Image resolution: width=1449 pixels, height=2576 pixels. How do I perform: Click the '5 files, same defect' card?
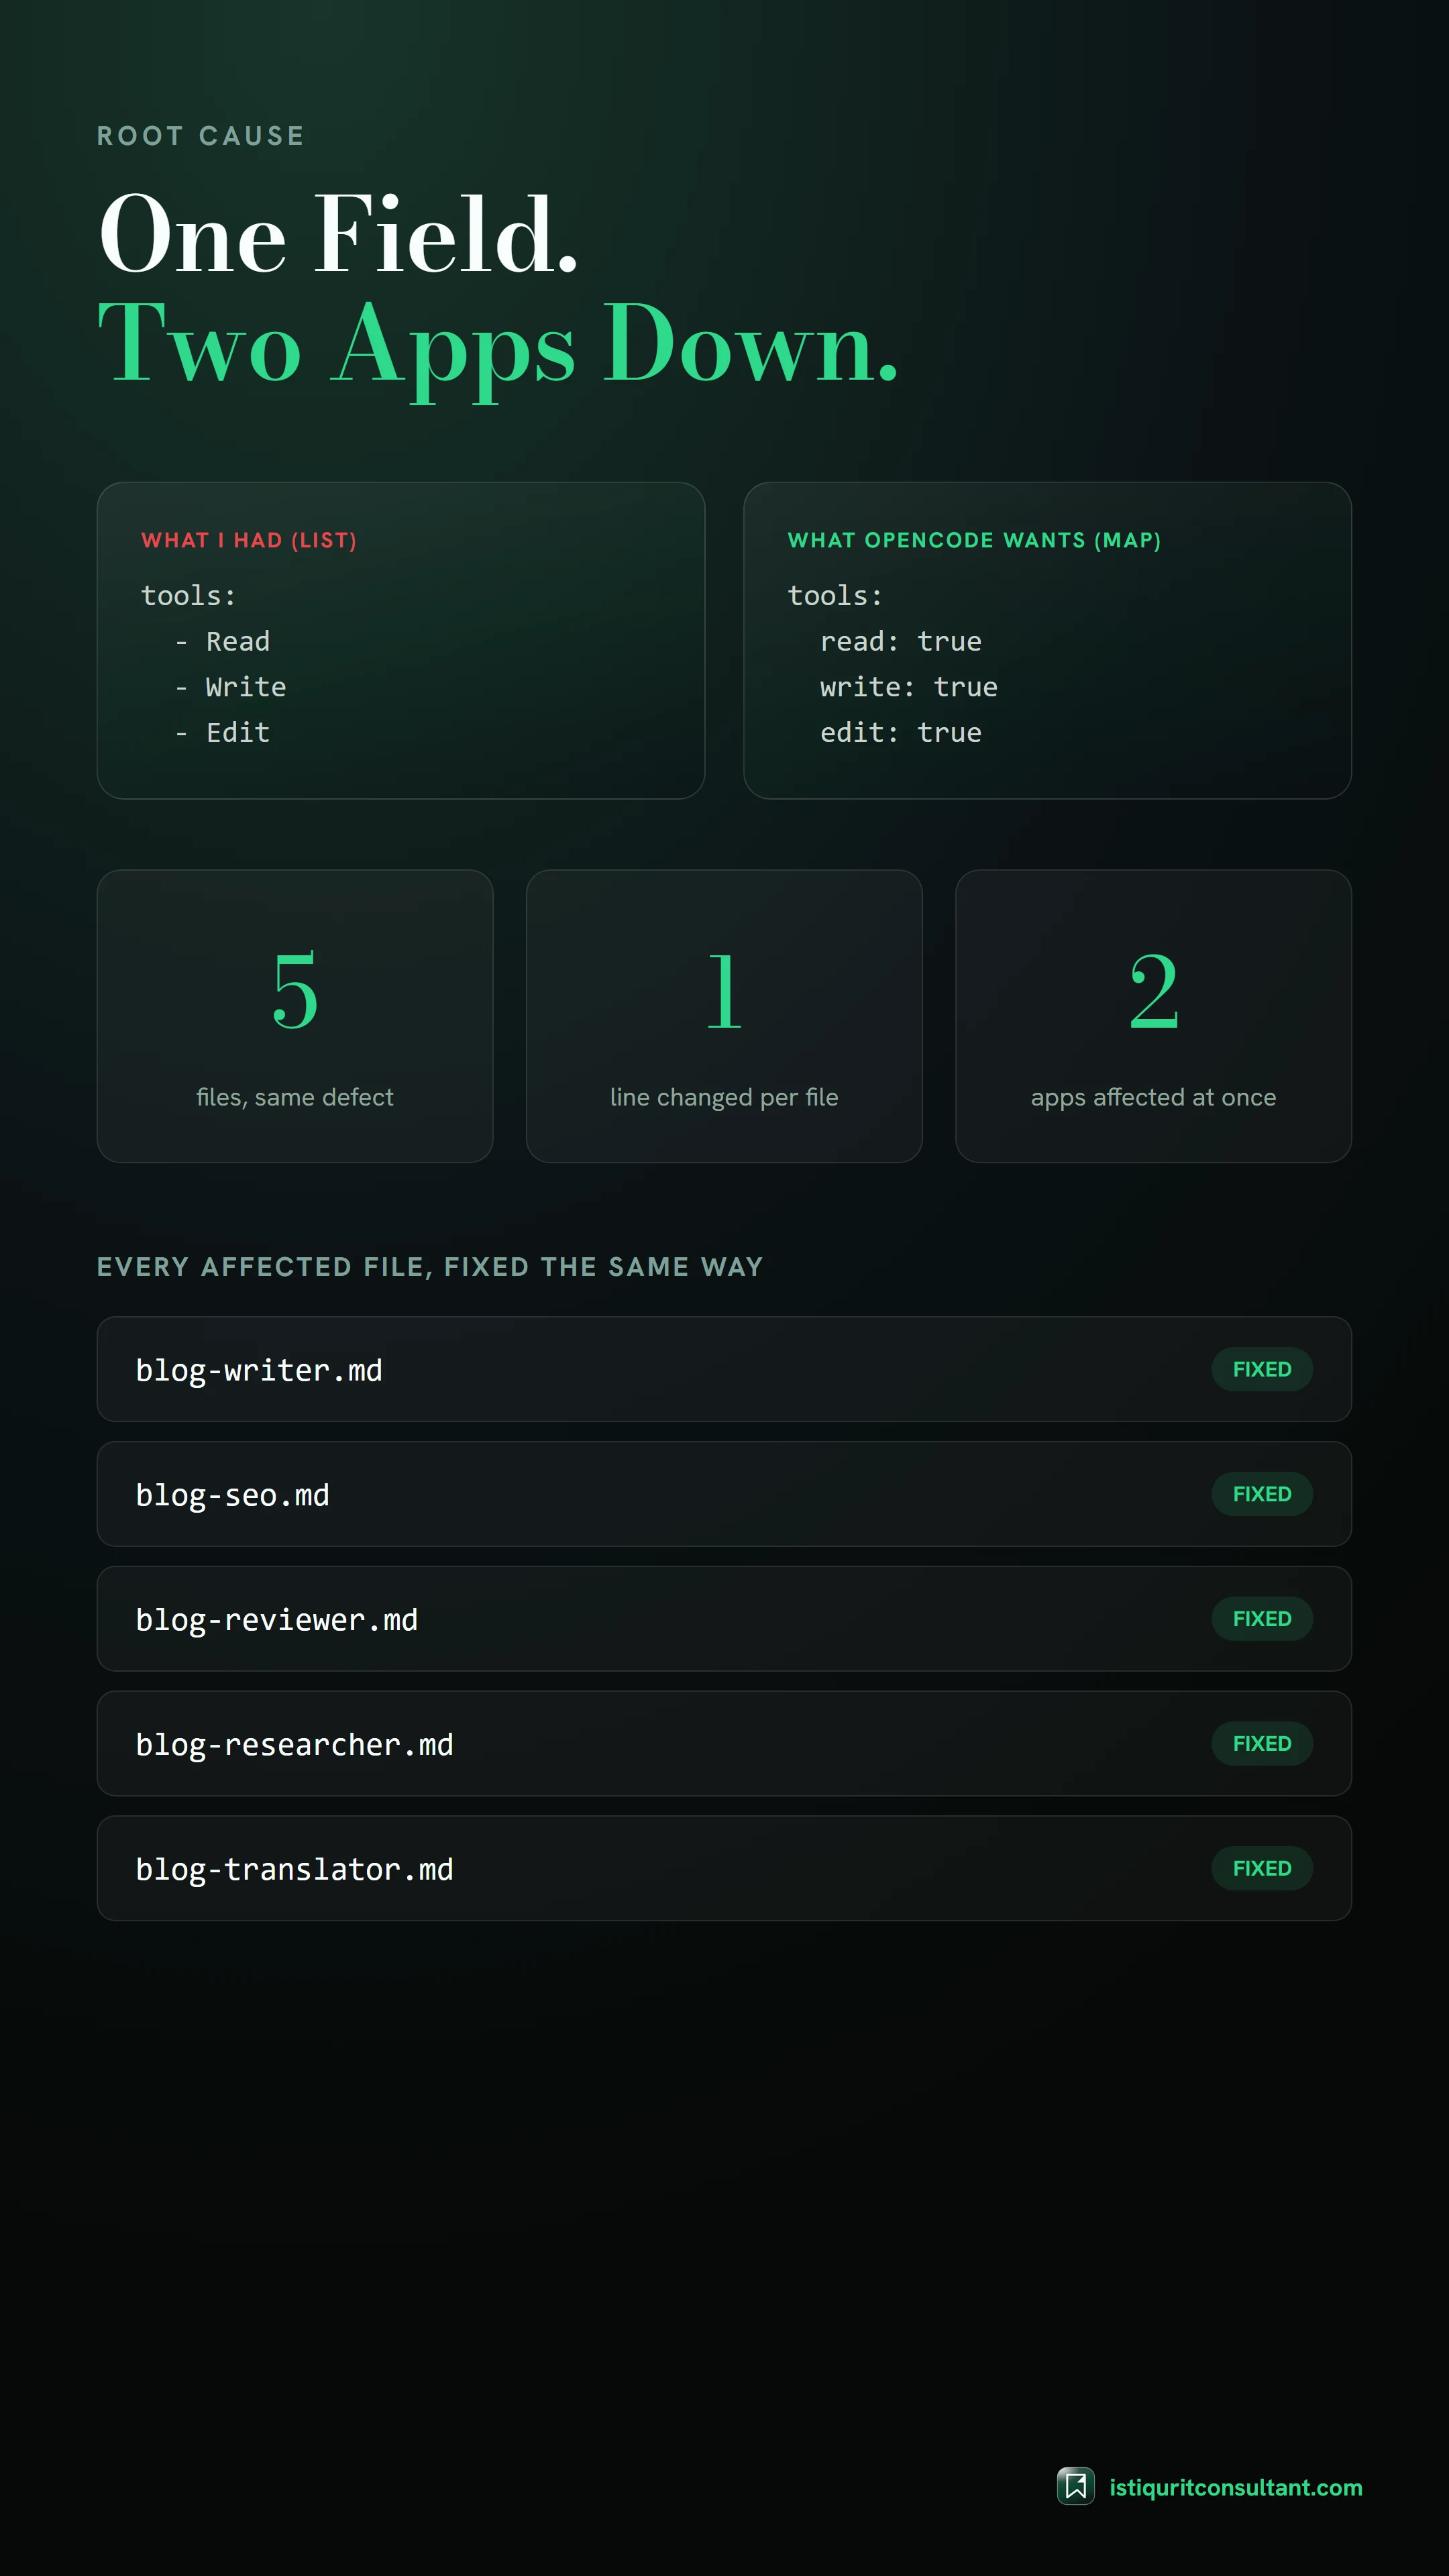point(295,1016)
